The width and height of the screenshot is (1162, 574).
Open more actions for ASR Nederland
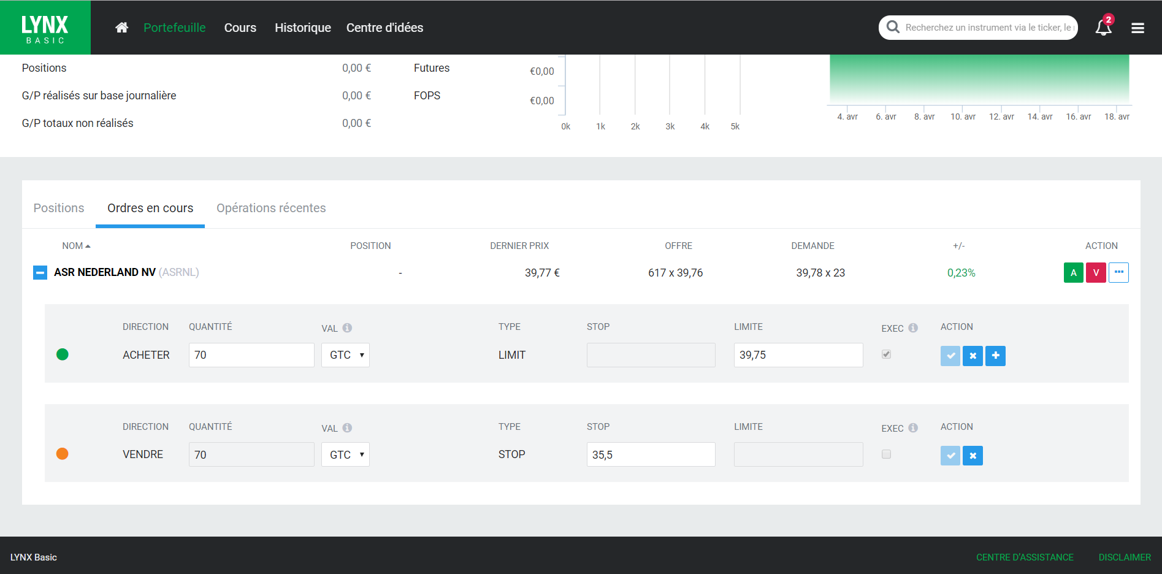tap(1118, 272)
